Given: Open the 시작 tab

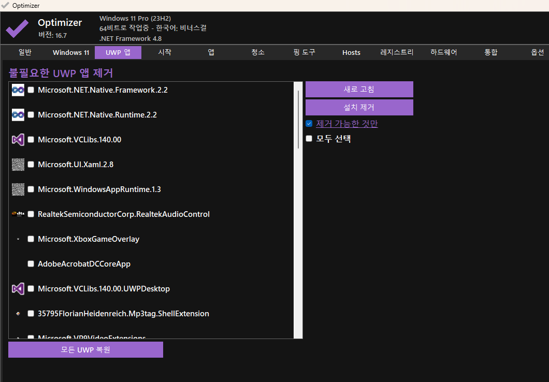Looking at the screenshot, I should coord(165,52).
